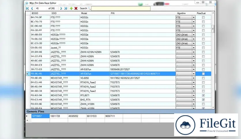241x139 pixels.
Task: Toggle the PixieDust checkbox for 34:6B:D3
Action: click(x=203, y=34)
